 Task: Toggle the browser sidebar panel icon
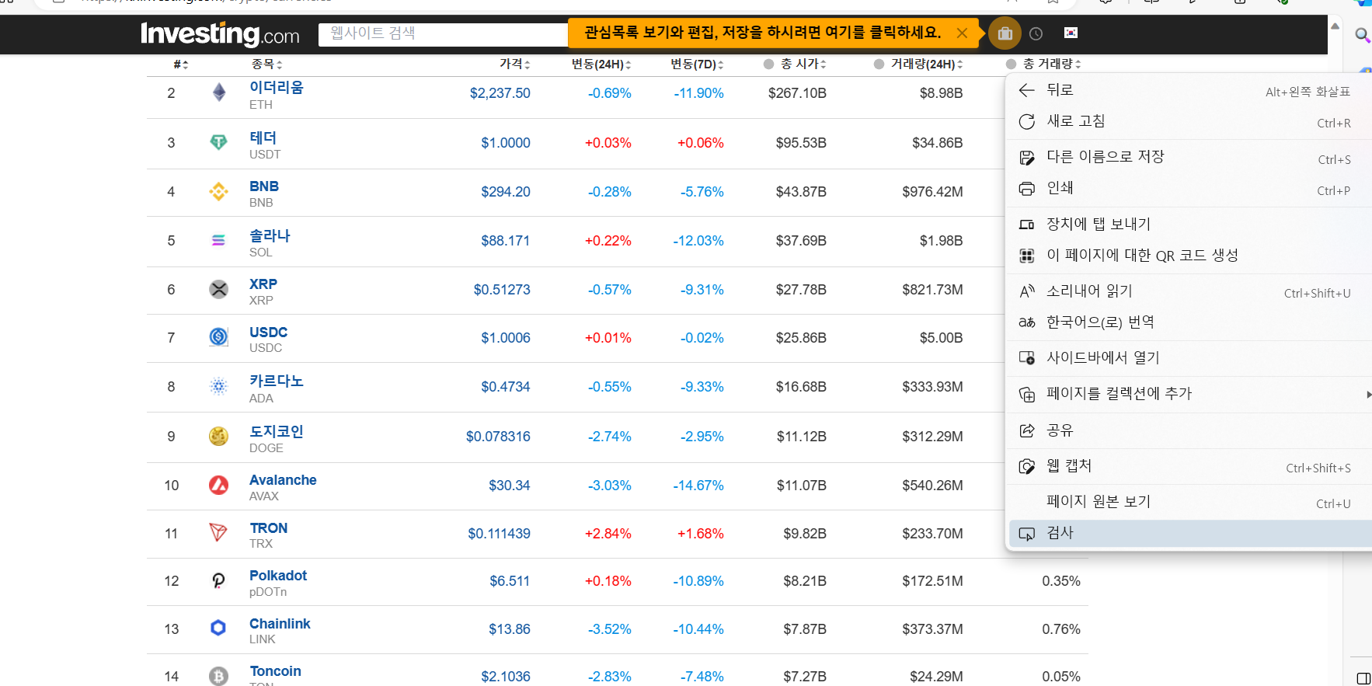pyautogui.click(x=1363, y=678)
